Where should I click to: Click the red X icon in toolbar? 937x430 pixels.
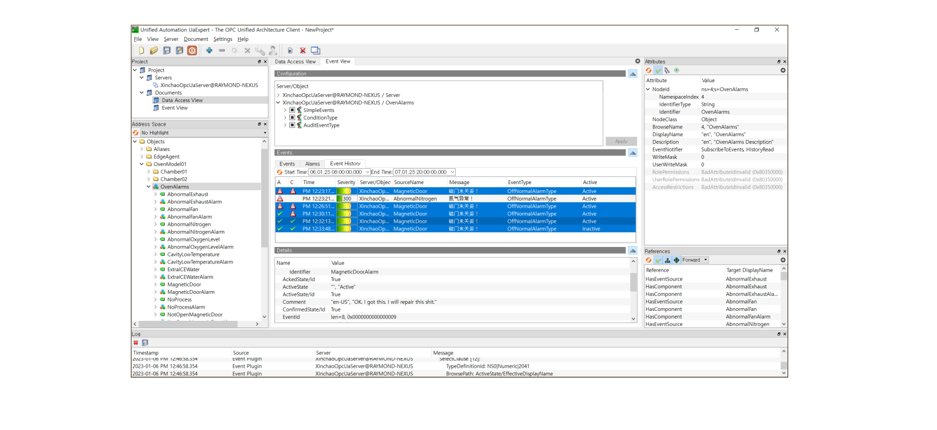303,50
